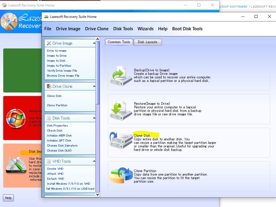Click sidebar scrollbar down arrow
Screen dimensions: 276x207
[x=97, y=195]
